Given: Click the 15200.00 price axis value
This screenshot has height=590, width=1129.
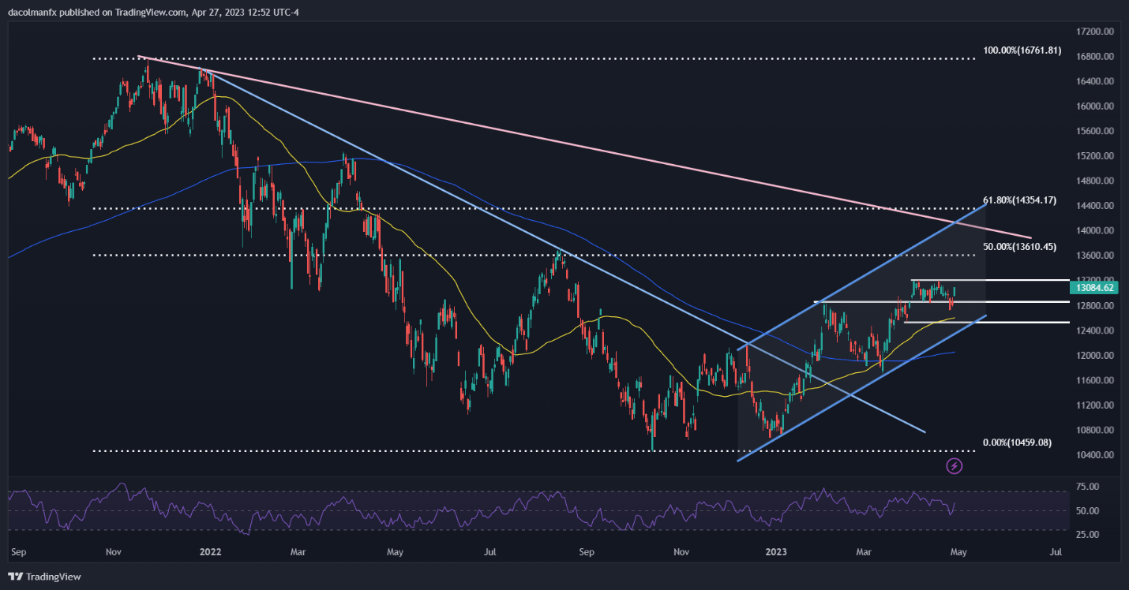Looking at the screenshot, I should 1095,156.
